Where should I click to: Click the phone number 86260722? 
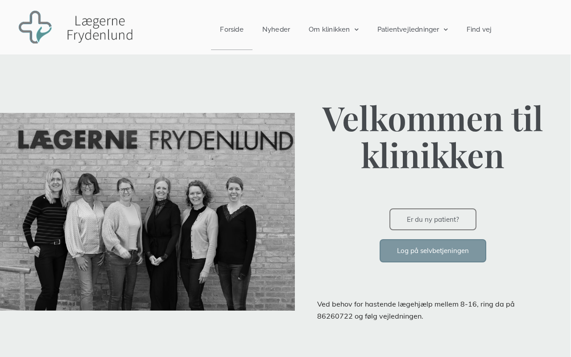click(x=334, y=316)
